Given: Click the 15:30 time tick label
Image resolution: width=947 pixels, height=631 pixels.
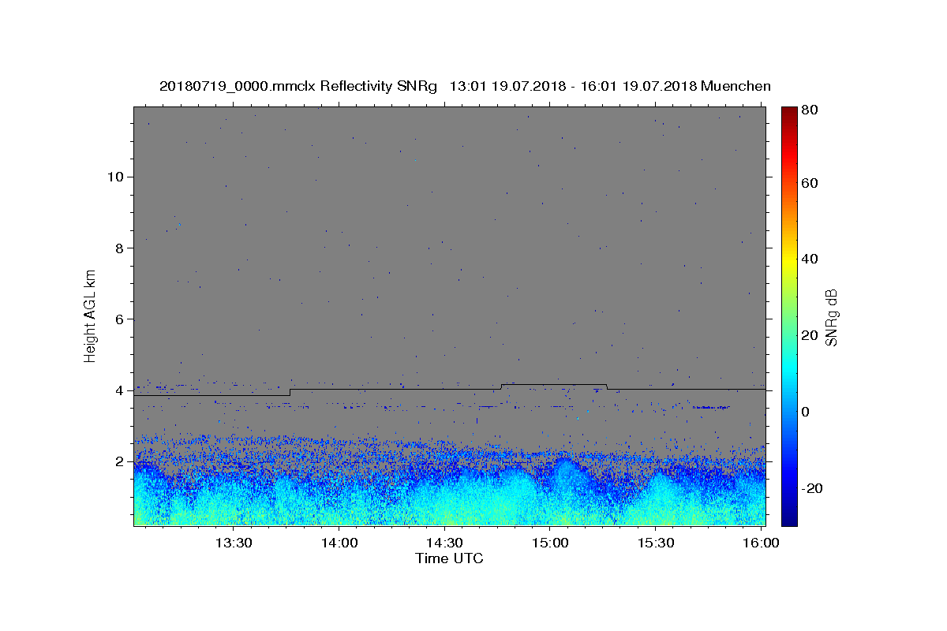Looking at the screenshot, I should [x=655, y=543].
